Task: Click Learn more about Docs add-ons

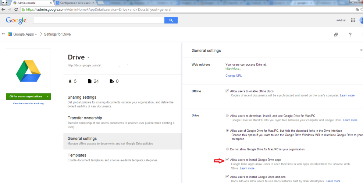Action: (x=333, y=181)
